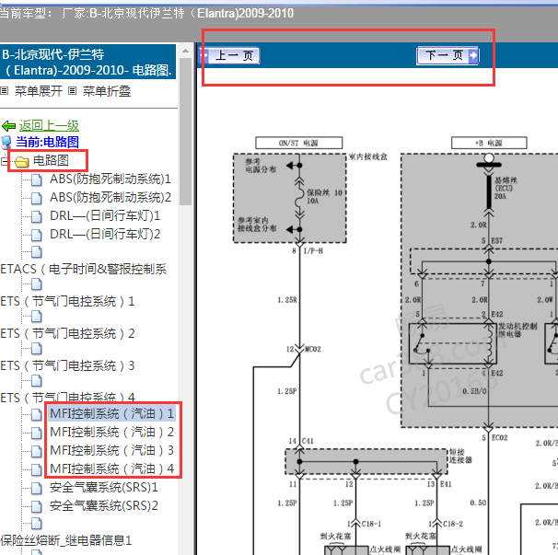Click the 室内接线盒 label in diagram
Viewport: 558px width, 555px height.
coord(368,156)
